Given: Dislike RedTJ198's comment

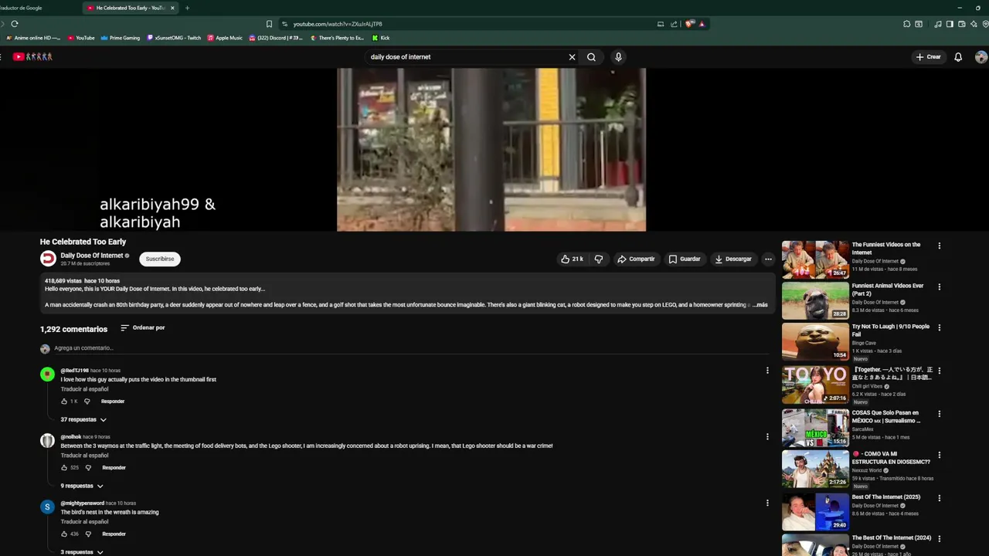Looking at the screenshot, I should click(x=87, y=402).
